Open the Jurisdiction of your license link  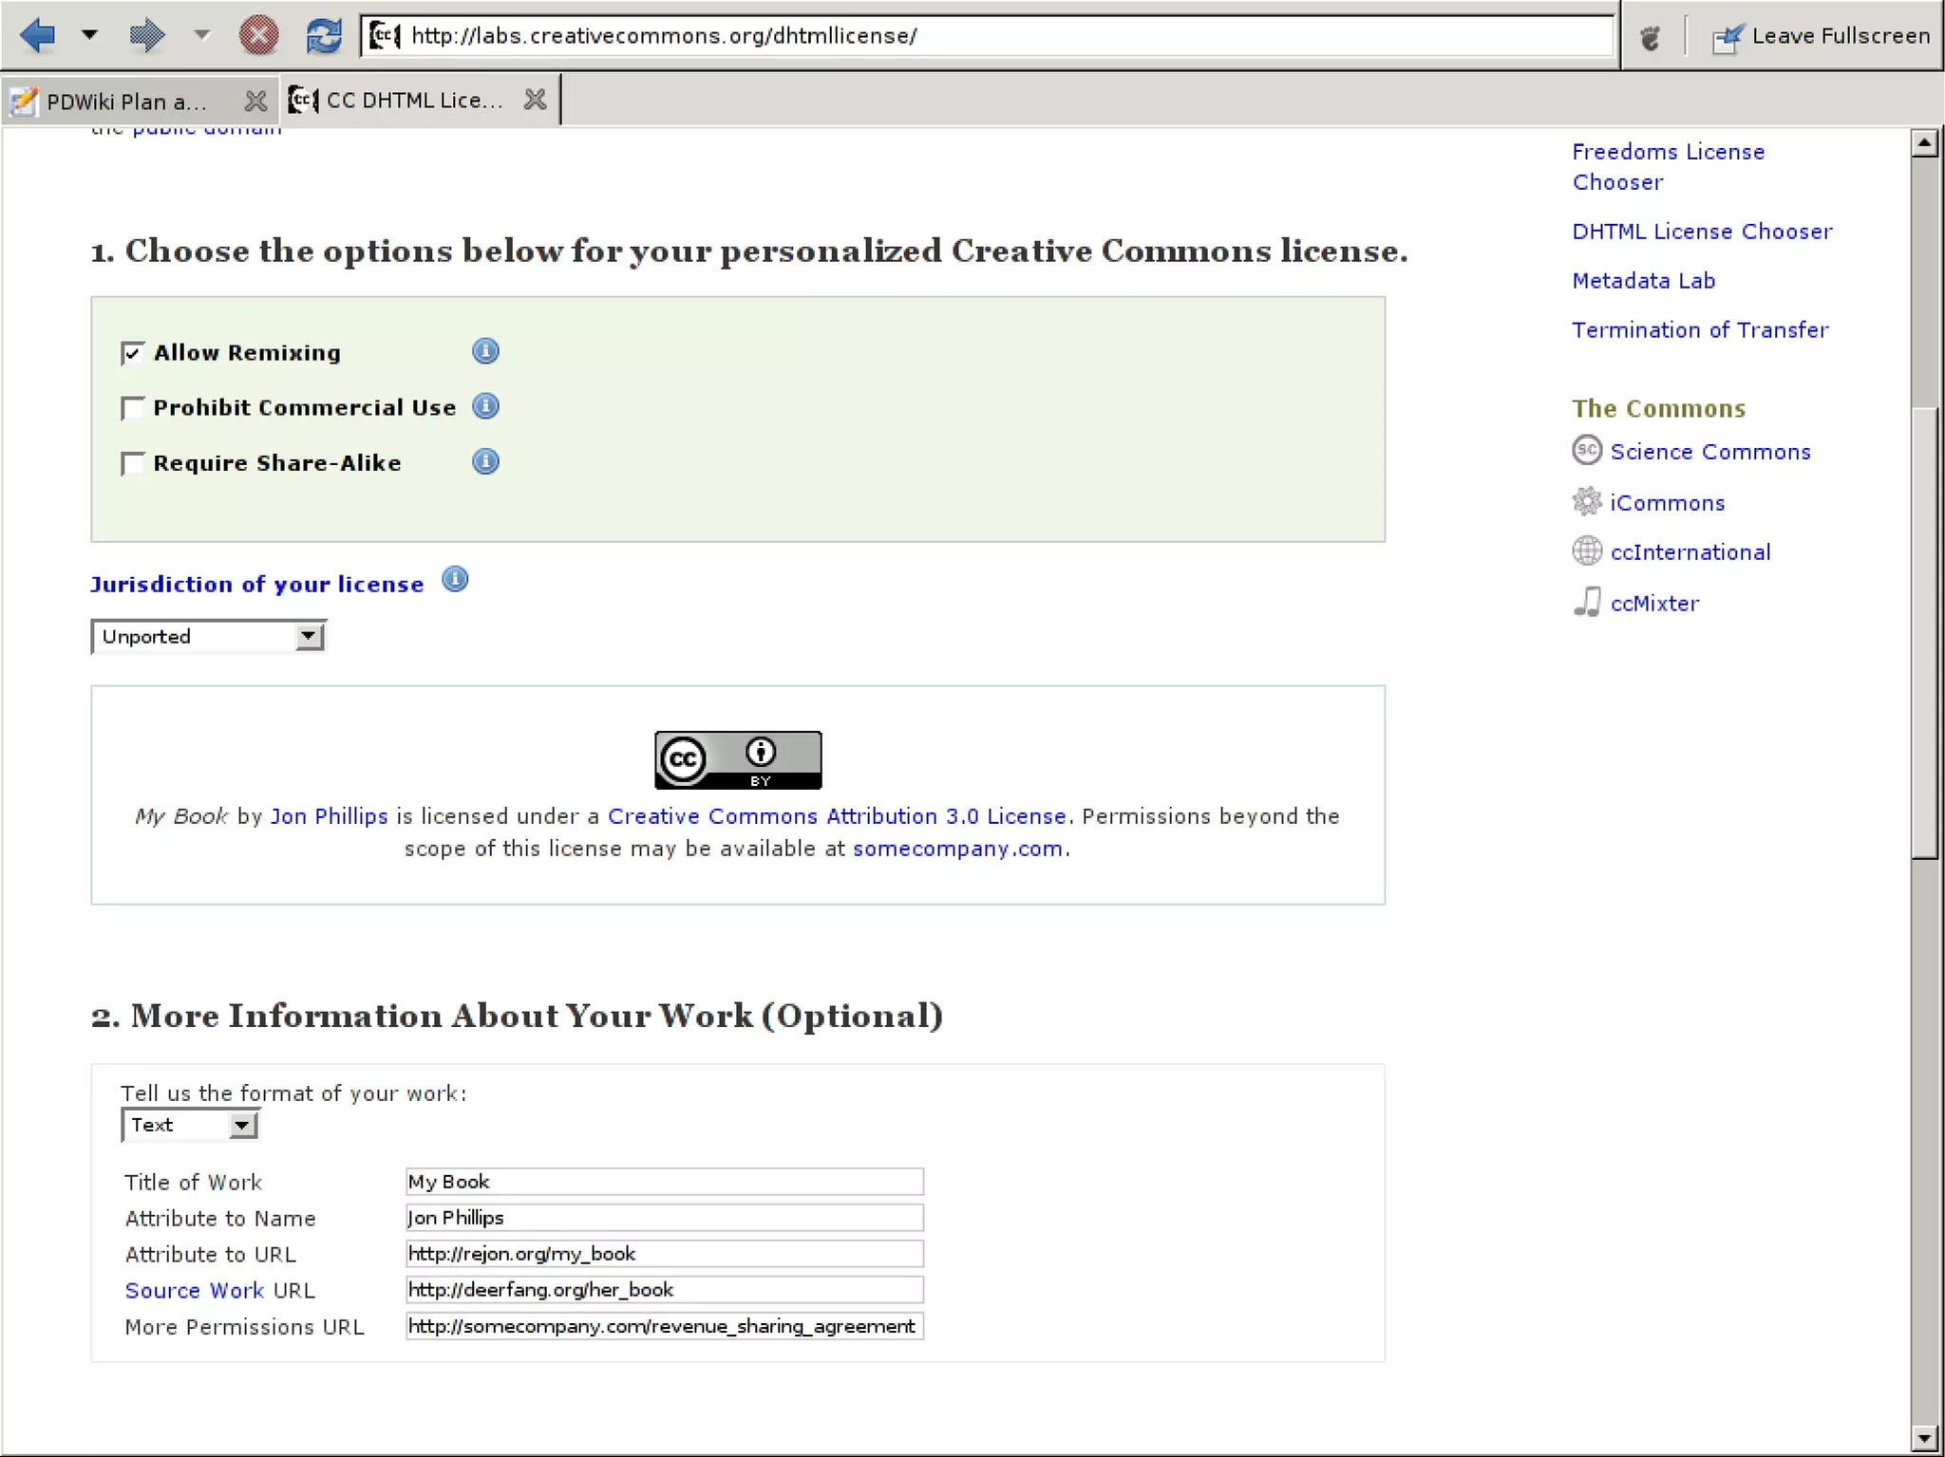257,584
